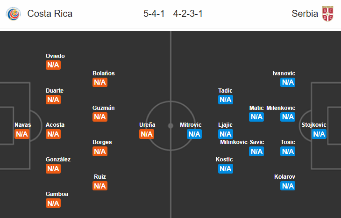Click Ureña's N/A rating badge

[x=147, y=134]
